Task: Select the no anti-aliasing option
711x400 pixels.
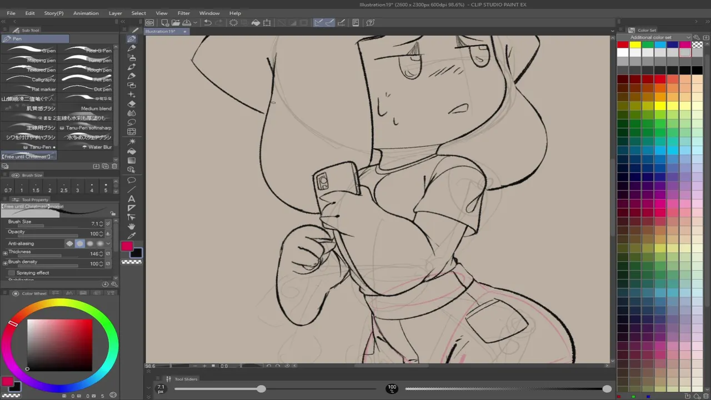Action: point(70,243)
